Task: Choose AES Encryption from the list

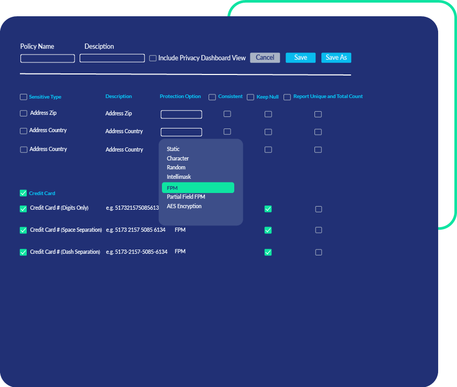Action: (183, 206)
